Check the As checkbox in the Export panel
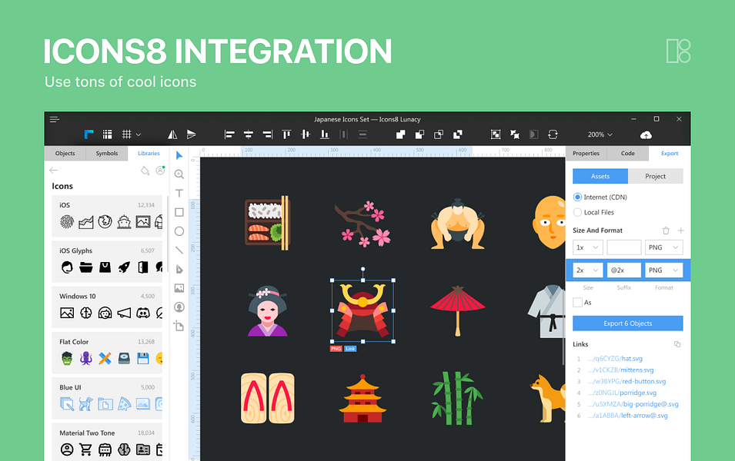Screen dimensions: 735x461 click(577, 302)
